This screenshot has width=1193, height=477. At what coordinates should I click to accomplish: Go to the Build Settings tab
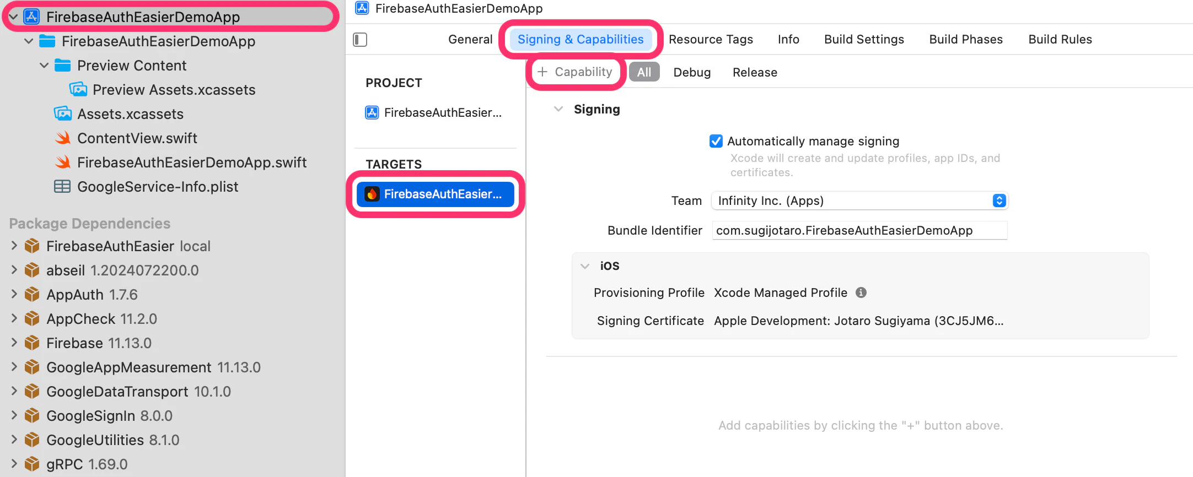pos(864,39)
